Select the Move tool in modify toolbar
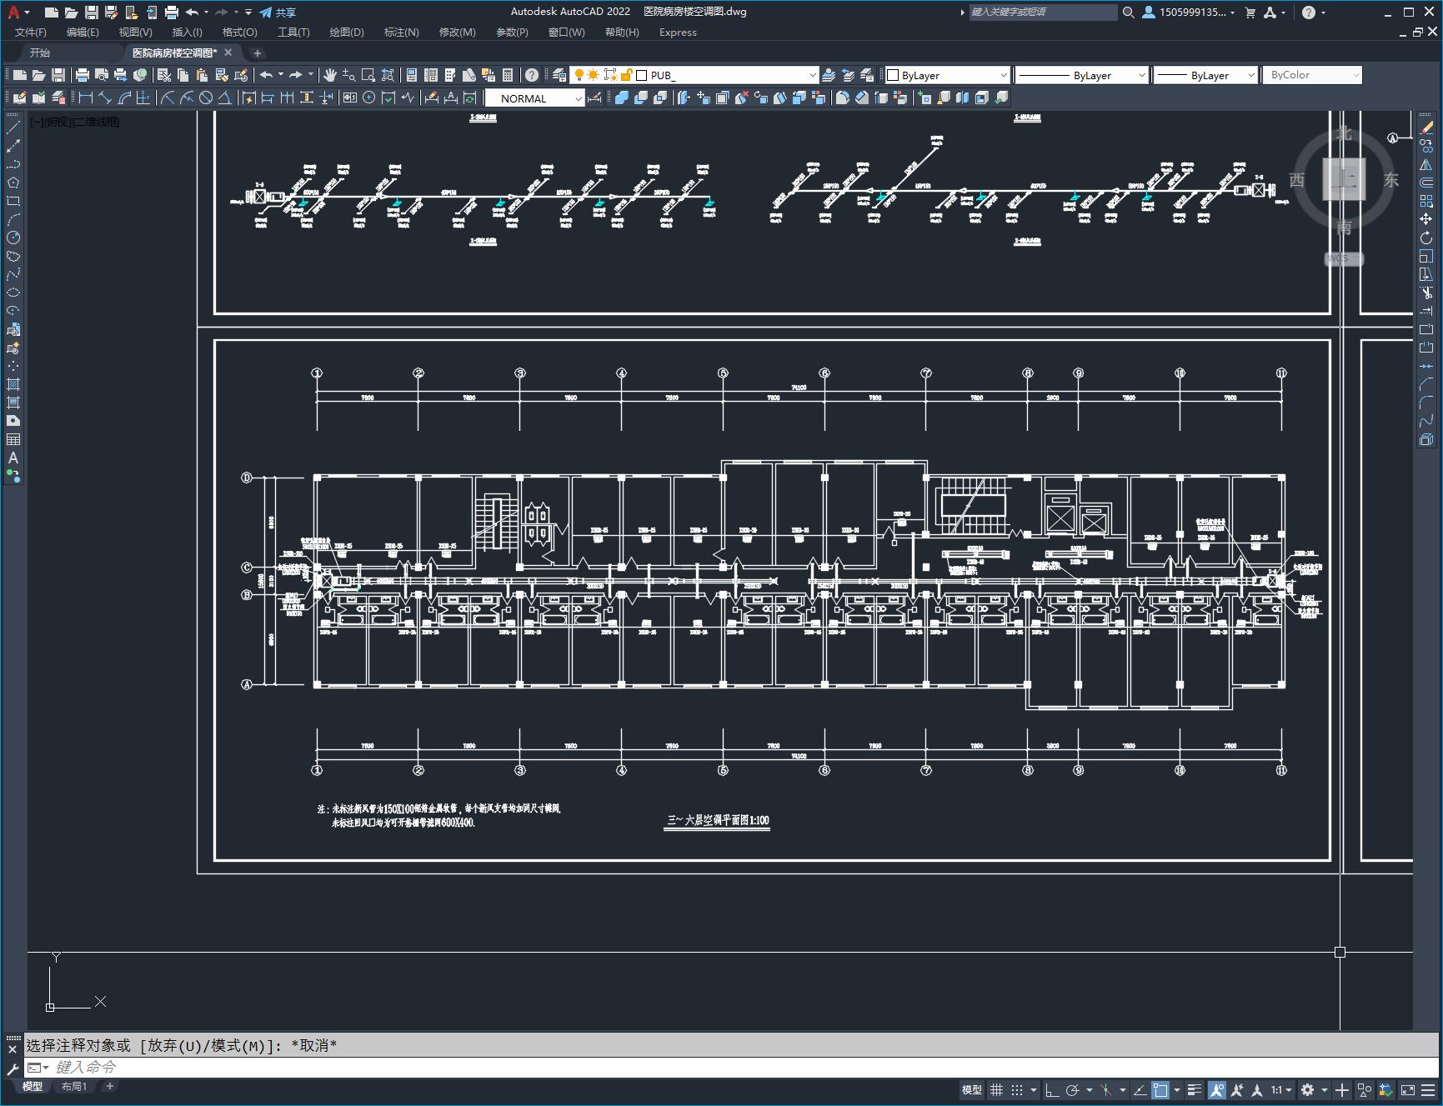This screenshot has height=1106, width=1443. 1426,219
